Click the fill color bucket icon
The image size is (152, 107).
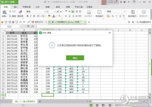click(49, 16)
